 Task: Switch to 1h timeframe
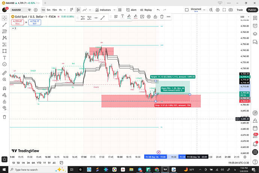pyautogui.click(x=60, y=10)
